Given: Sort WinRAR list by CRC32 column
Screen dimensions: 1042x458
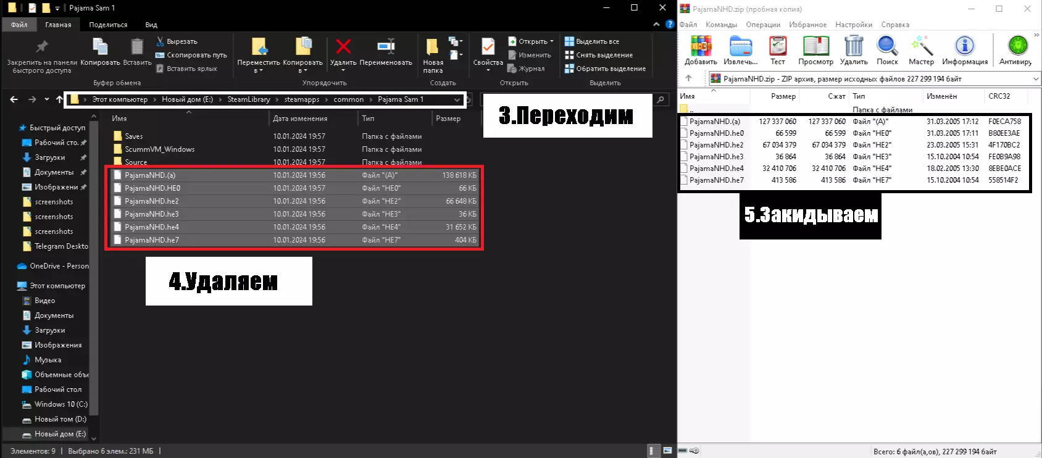Looking at the screenshot, I should coord(999,96).
